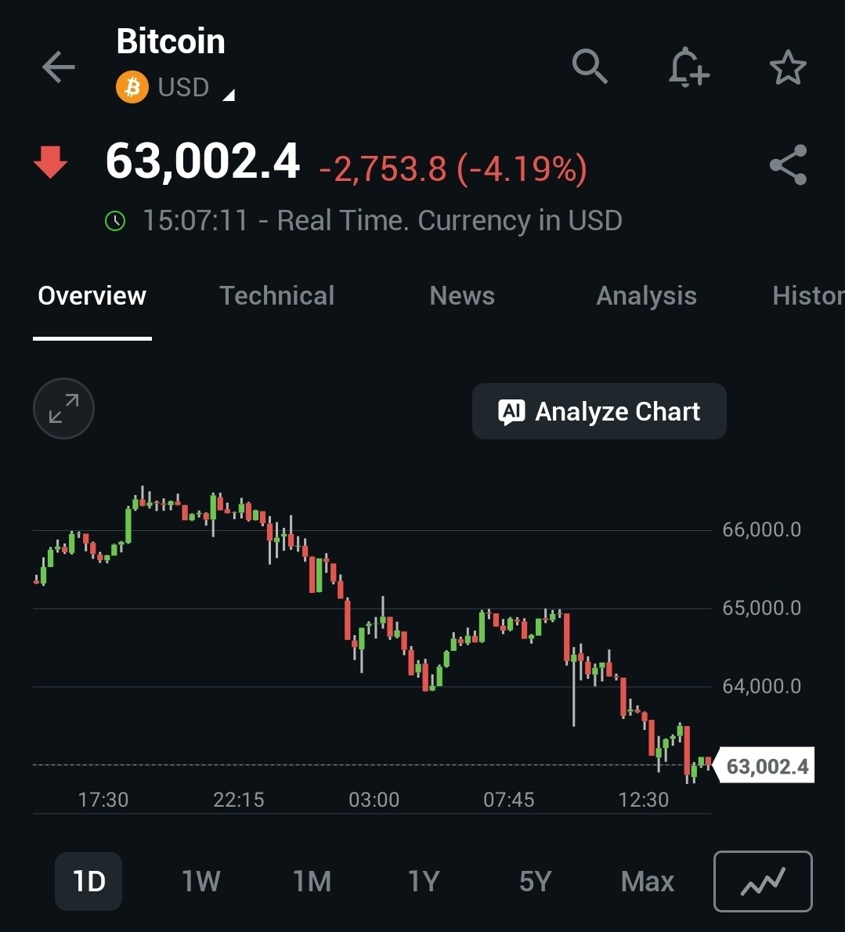This screenshot has height=932, width=845.
Task: Go to the Analysis tab
Action: click(x=646, y=296)
